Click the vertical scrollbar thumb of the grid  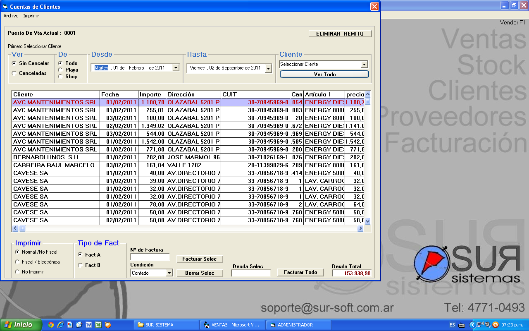(368, 101)
